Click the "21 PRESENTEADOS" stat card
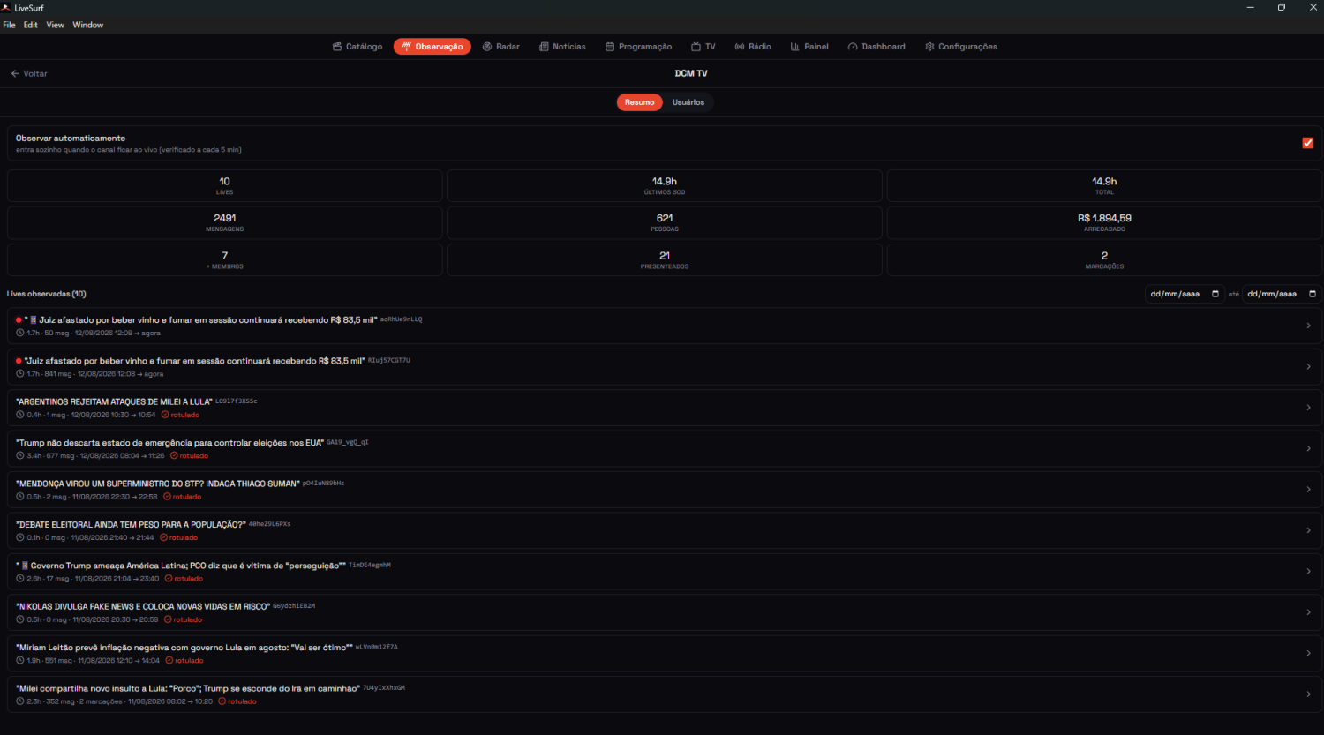Viewport: 1324px width, 735px height. tap(665, 260)
